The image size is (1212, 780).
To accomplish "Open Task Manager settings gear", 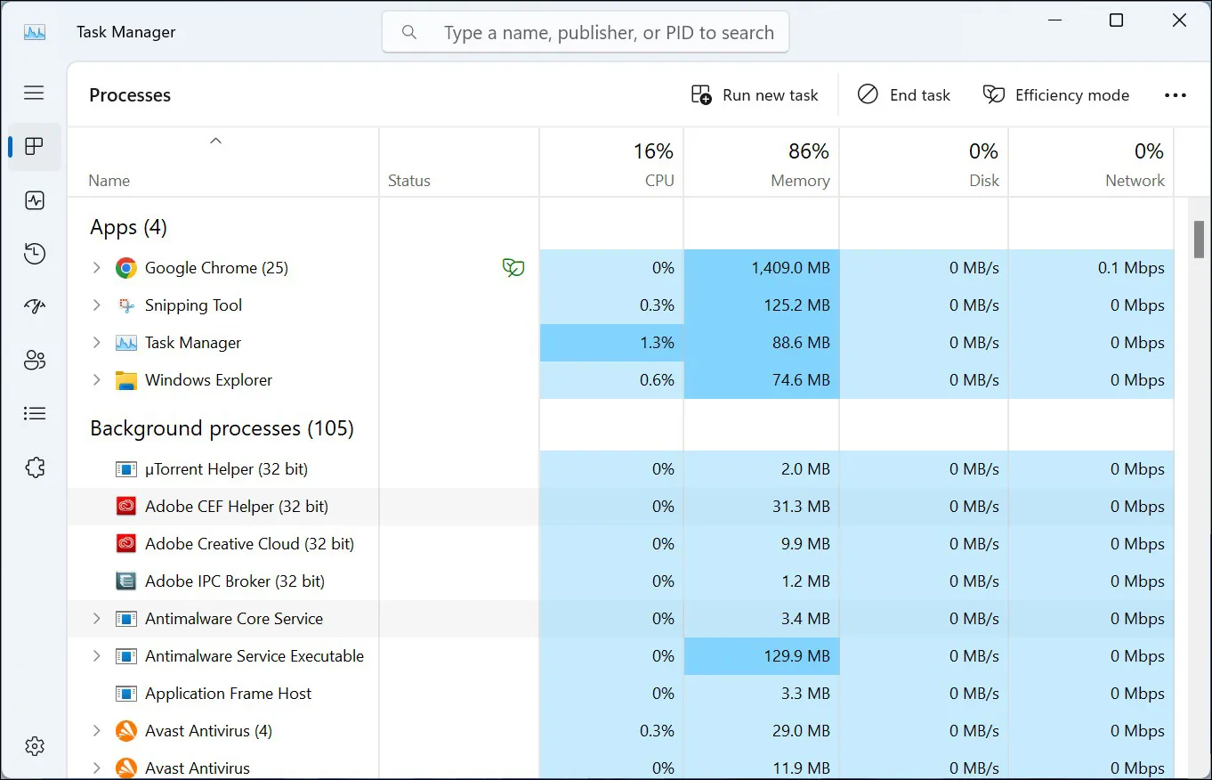I will [35, 746].
